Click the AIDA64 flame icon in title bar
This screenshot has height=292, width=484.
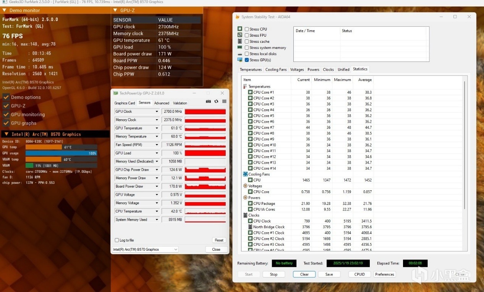(238, 17)
